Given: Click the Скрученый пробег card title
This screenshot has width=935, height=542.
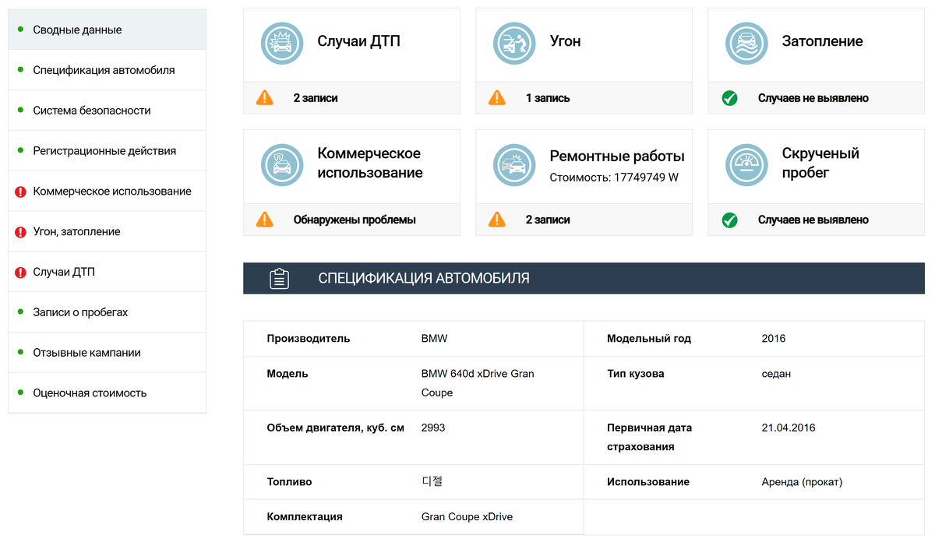Looking at the screenshot, I should coord(820,163).
